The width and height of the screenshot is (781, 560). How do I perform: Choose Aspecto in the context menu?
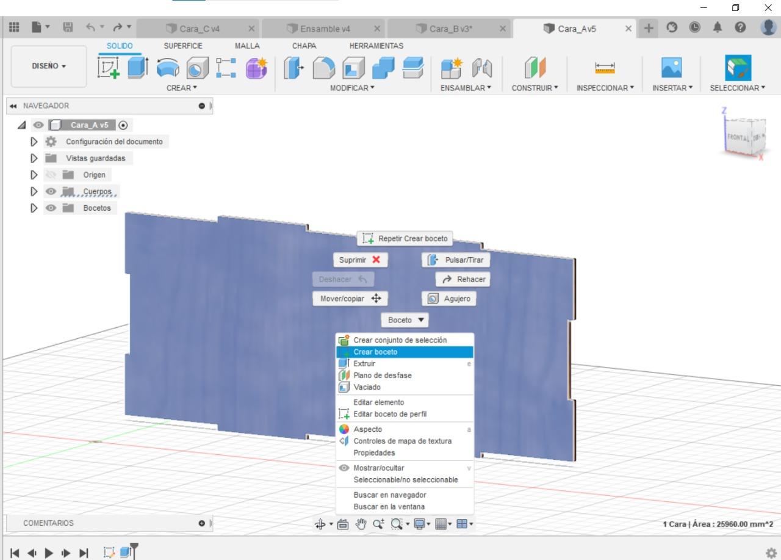tap(405, 429)
